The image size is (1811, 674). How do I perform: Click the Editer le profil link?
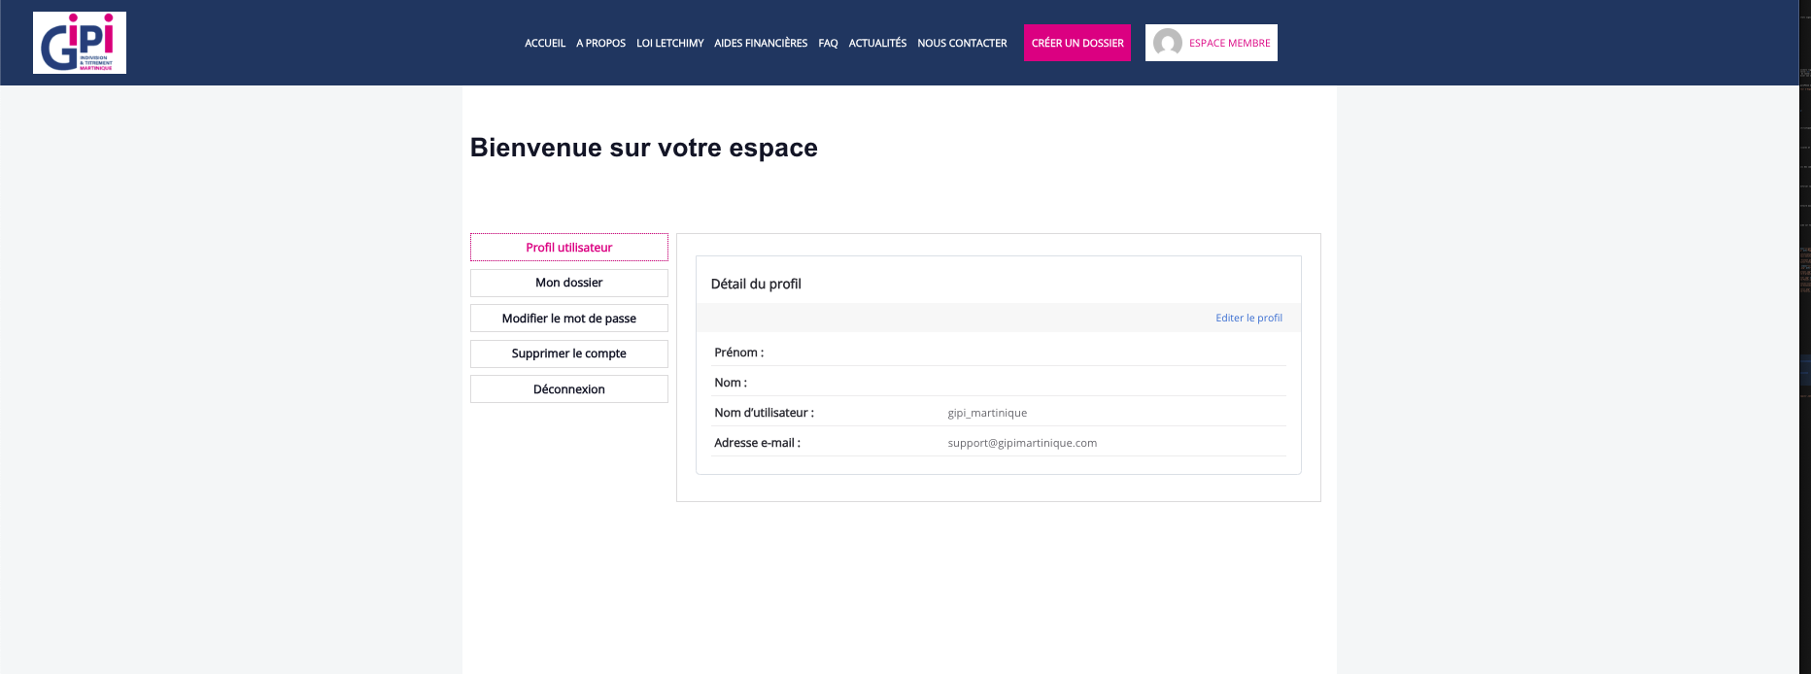click(1248, 318)
